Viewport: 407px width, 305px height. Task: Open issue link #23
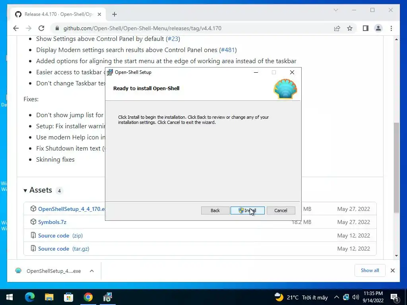coord(173,39)
